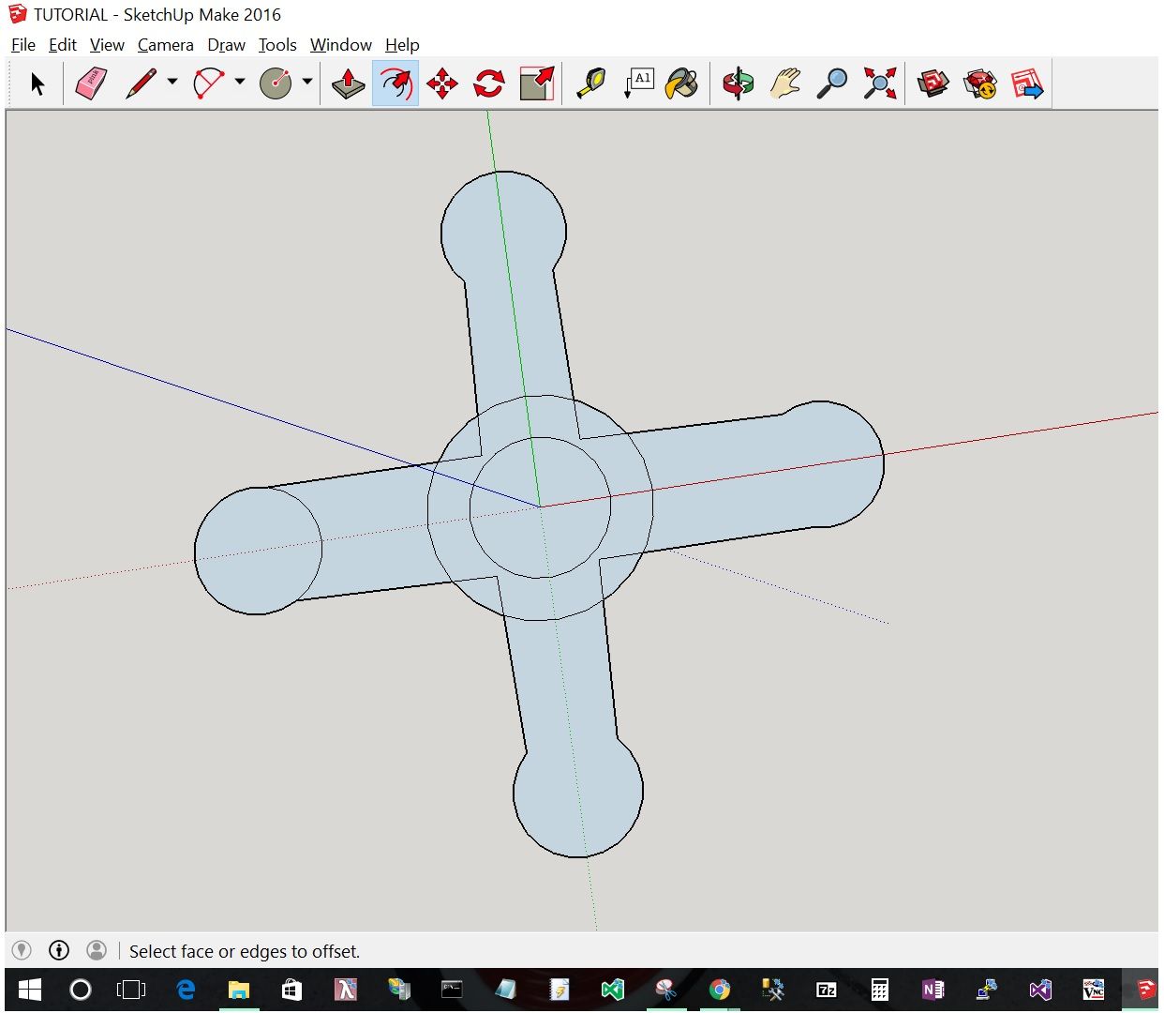Activate the Tape Measure tool
This screenshot has height=1013, width=1164.
pyautogui.click(x=590, y=83)
